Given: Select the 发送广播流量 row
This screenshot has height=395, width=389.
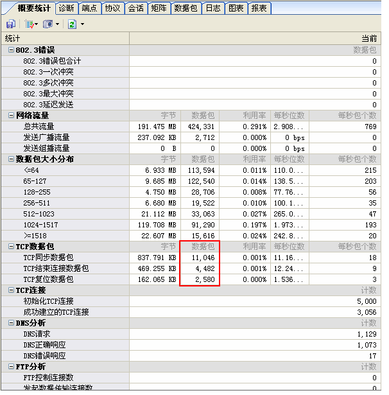Looking at the screenshot, I should 191,137.
